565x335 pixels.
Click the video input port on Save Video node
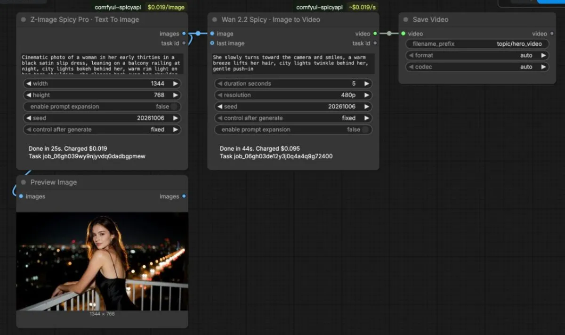point(404,33)
